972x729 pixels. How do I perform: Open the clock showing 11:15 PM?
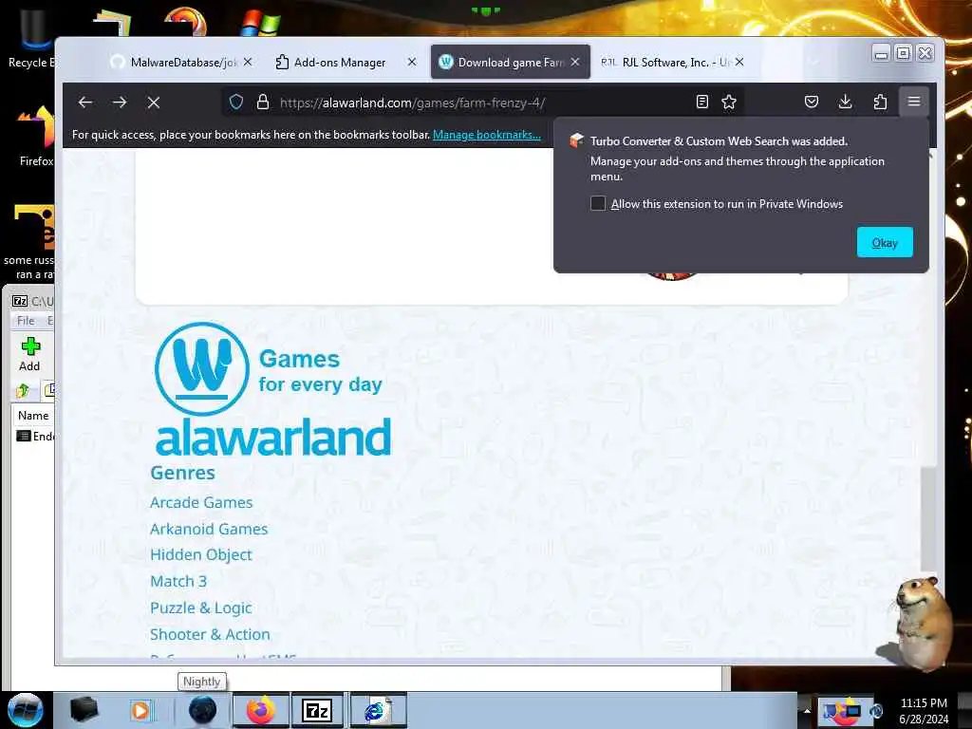click(924, 710)
